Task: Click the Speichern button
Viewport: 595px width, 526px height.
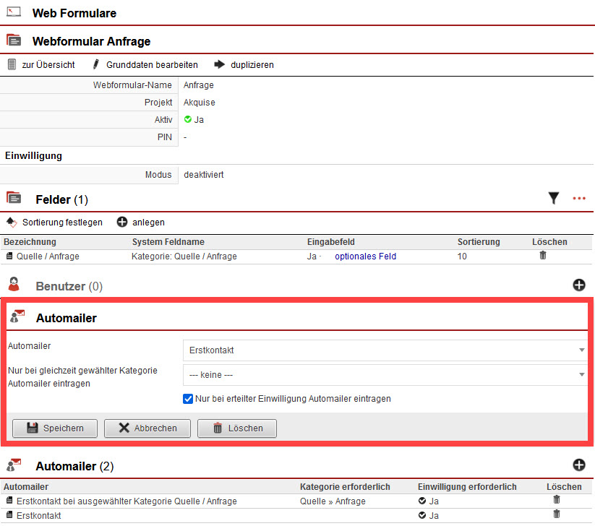Action: click(x=55, y=428)
